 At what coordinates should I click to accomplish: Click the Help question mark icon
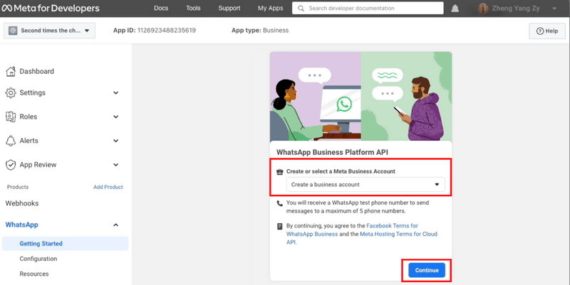[540, 31]
